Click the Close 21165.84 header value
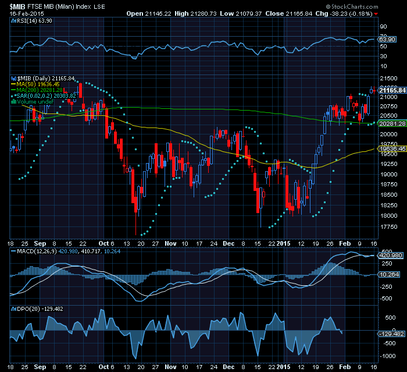 (288, 13)
